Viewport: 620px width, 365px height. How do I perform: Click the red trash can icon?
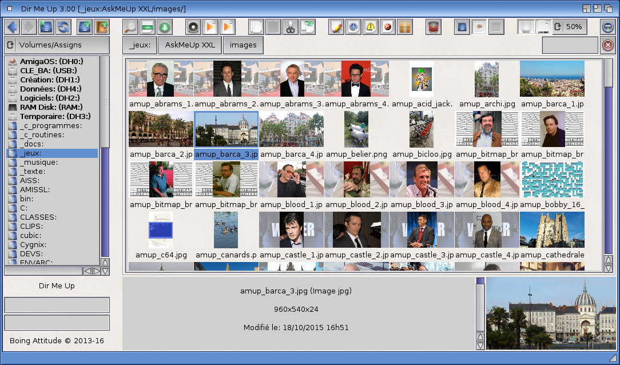(434, 27)
